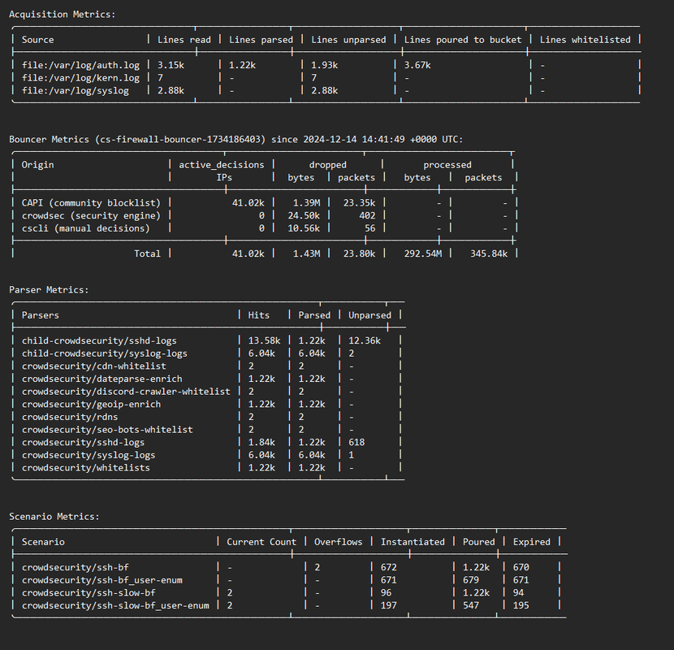
Task: Select the crowdsecurity/ssh-slow-bf_user-enum scenario name
Action: [115, 605]
